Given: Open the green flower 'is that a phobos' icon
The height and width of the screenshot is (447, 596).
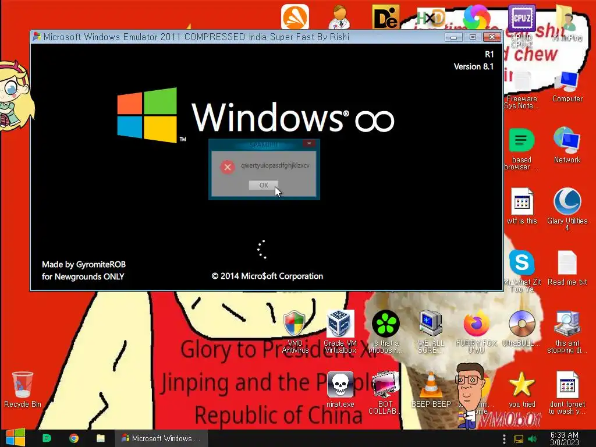Looking at the screenshot, I should point(385,331).
